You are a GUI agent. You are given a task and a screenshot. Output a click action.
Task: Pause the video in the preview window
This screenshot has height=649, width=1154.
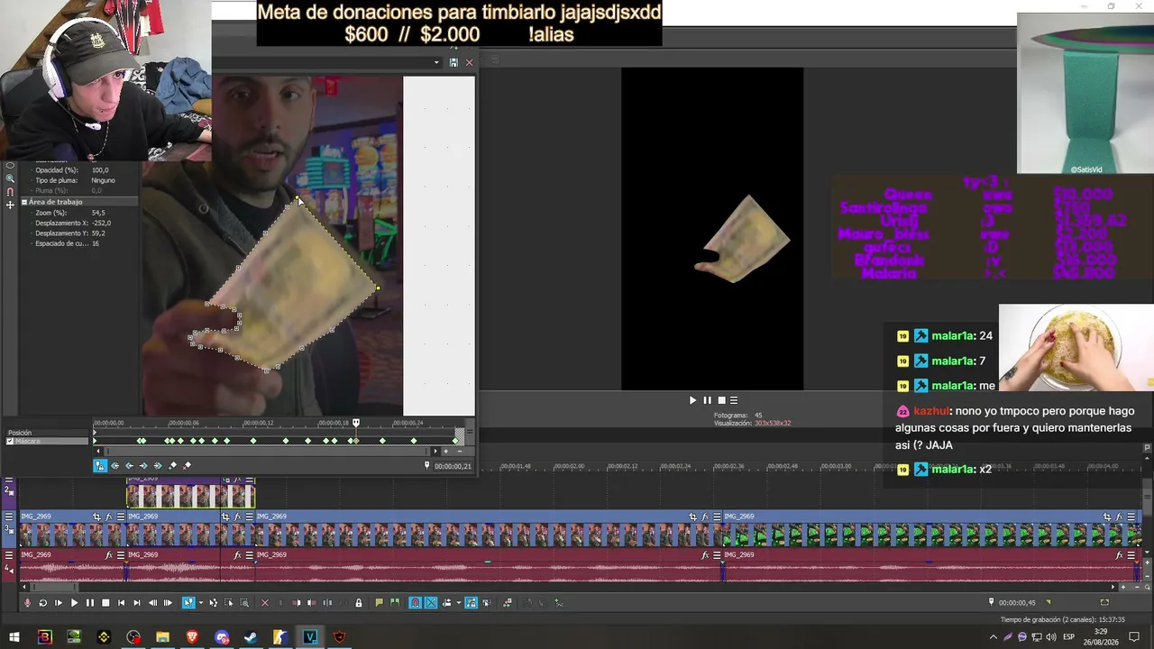[x=707, y=400]
